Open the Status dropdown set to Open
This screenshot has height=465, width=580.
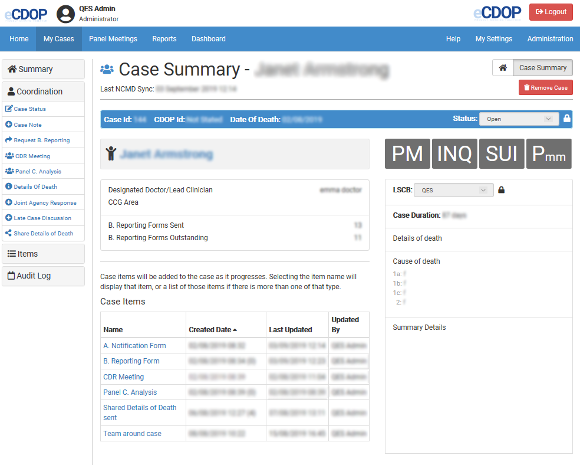519,119
